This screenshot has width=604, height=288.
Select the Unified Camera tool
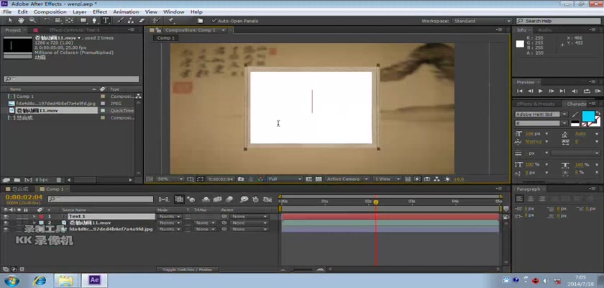coord(58,21)
